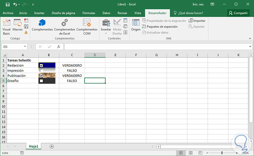Open the Complementos add-ins store
Viewport: 254px width, 156px height.
coord(42,25)
